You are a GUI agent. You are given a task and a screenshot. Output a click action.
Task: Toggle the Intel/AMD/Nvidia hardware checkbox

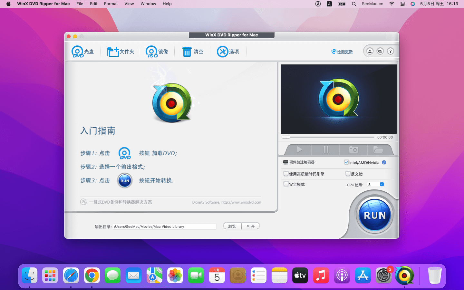tap(346, 162)
